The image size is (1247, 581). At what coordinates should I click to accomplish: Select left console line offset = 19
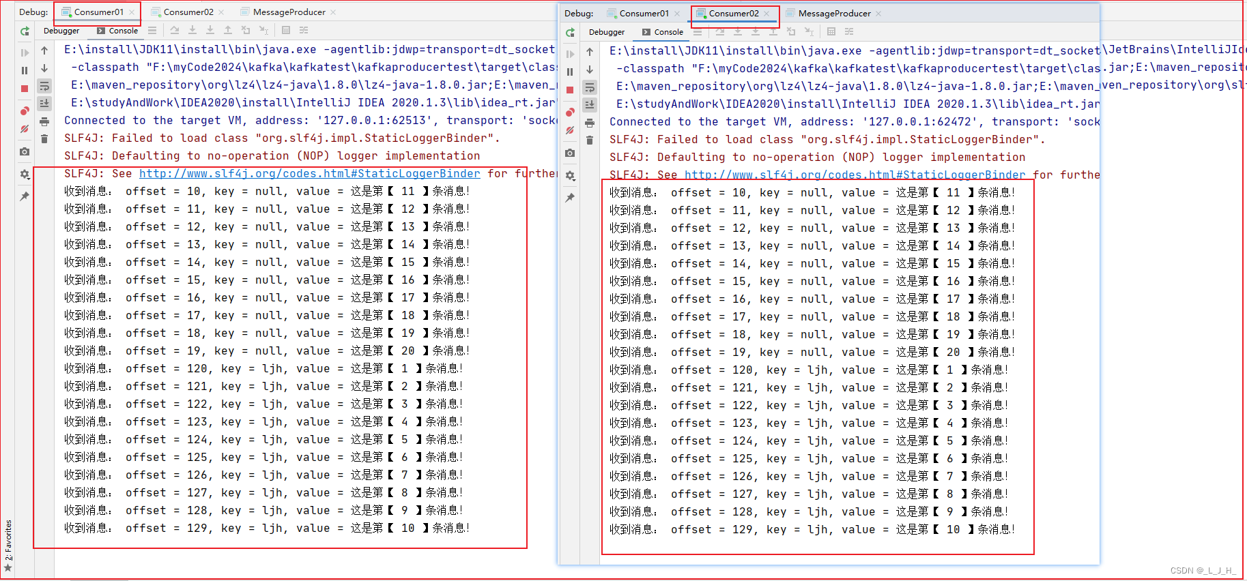pyautogui.click(x=267, y=351)
